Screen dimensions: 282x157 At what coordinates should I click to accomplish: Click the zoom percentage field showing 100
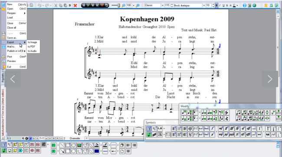129,5
